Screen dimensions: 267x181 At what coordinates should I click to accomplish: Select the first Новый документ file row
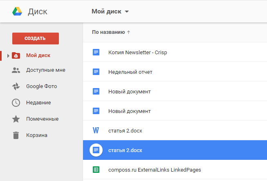(x=175, y=91)
